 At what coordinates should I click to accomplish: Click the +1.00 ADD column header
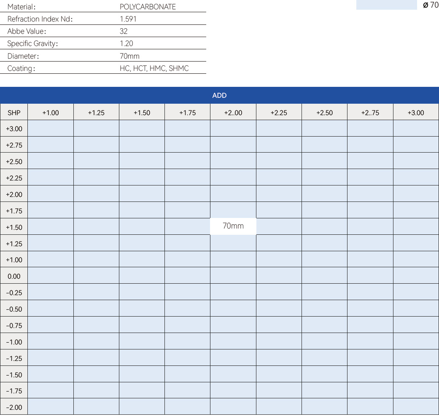point(51,113)
